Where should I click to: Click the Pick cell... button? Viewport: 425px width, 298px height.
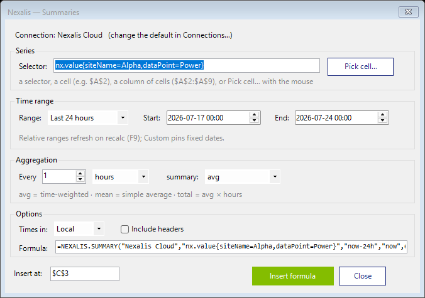click(x=360, y=67)
